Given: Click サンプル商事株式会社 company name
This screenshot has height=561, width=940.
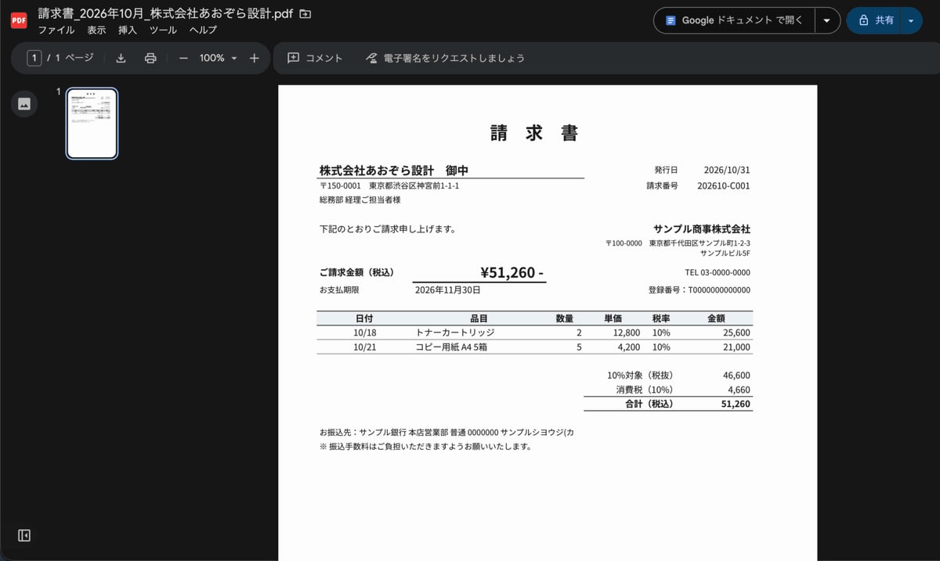Looking at the screenshot, I should tap(702, 229).
